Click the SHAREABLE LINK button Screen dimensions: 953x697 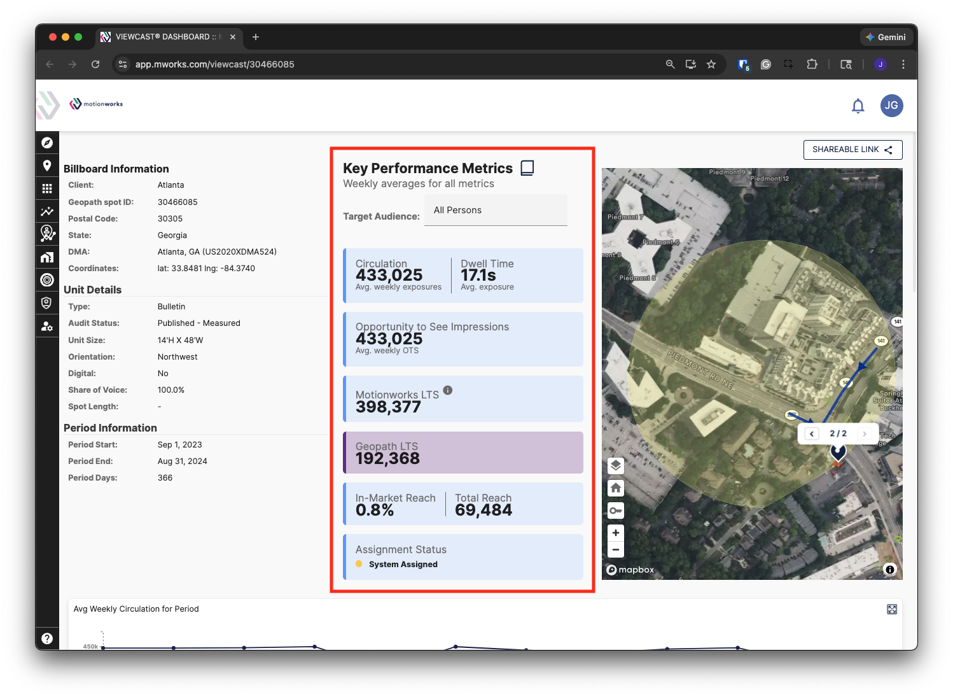852,150
